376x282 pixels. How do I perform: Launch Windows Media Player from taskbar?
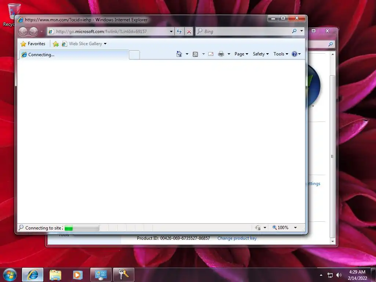[78, 275]
